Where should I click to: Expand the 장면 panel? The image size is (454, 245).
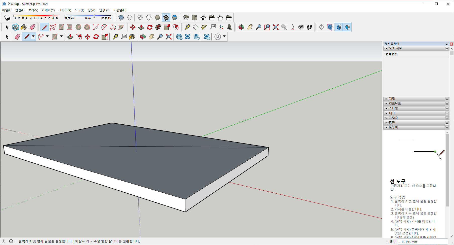[386, 123]
